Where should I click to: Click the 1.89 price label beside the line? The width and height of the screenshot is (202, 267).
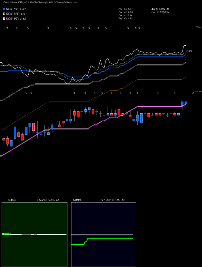pos(189,51)
